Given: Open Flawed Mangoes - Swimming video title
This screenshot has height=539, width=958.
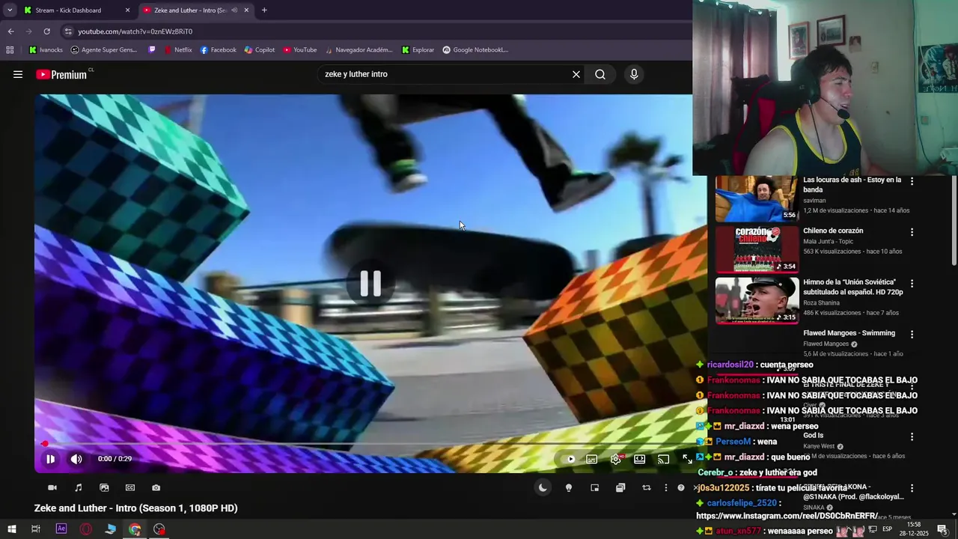Looking at the screenshot, I should click(849, 333).
